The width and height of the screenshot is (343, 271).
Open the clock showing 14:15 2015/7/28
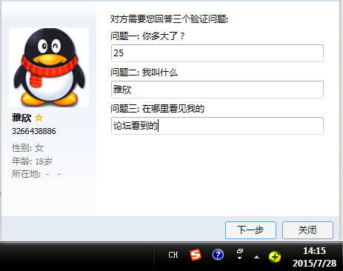coord(314,257)
